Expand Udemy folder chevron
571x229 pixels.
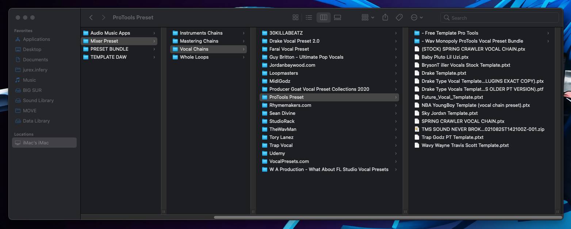[396, 153]
